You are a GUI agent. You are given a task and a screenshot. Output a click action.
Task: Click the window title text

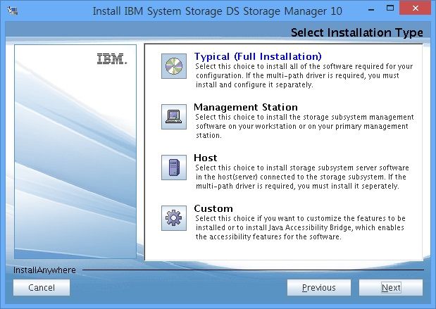coord(217,11)
